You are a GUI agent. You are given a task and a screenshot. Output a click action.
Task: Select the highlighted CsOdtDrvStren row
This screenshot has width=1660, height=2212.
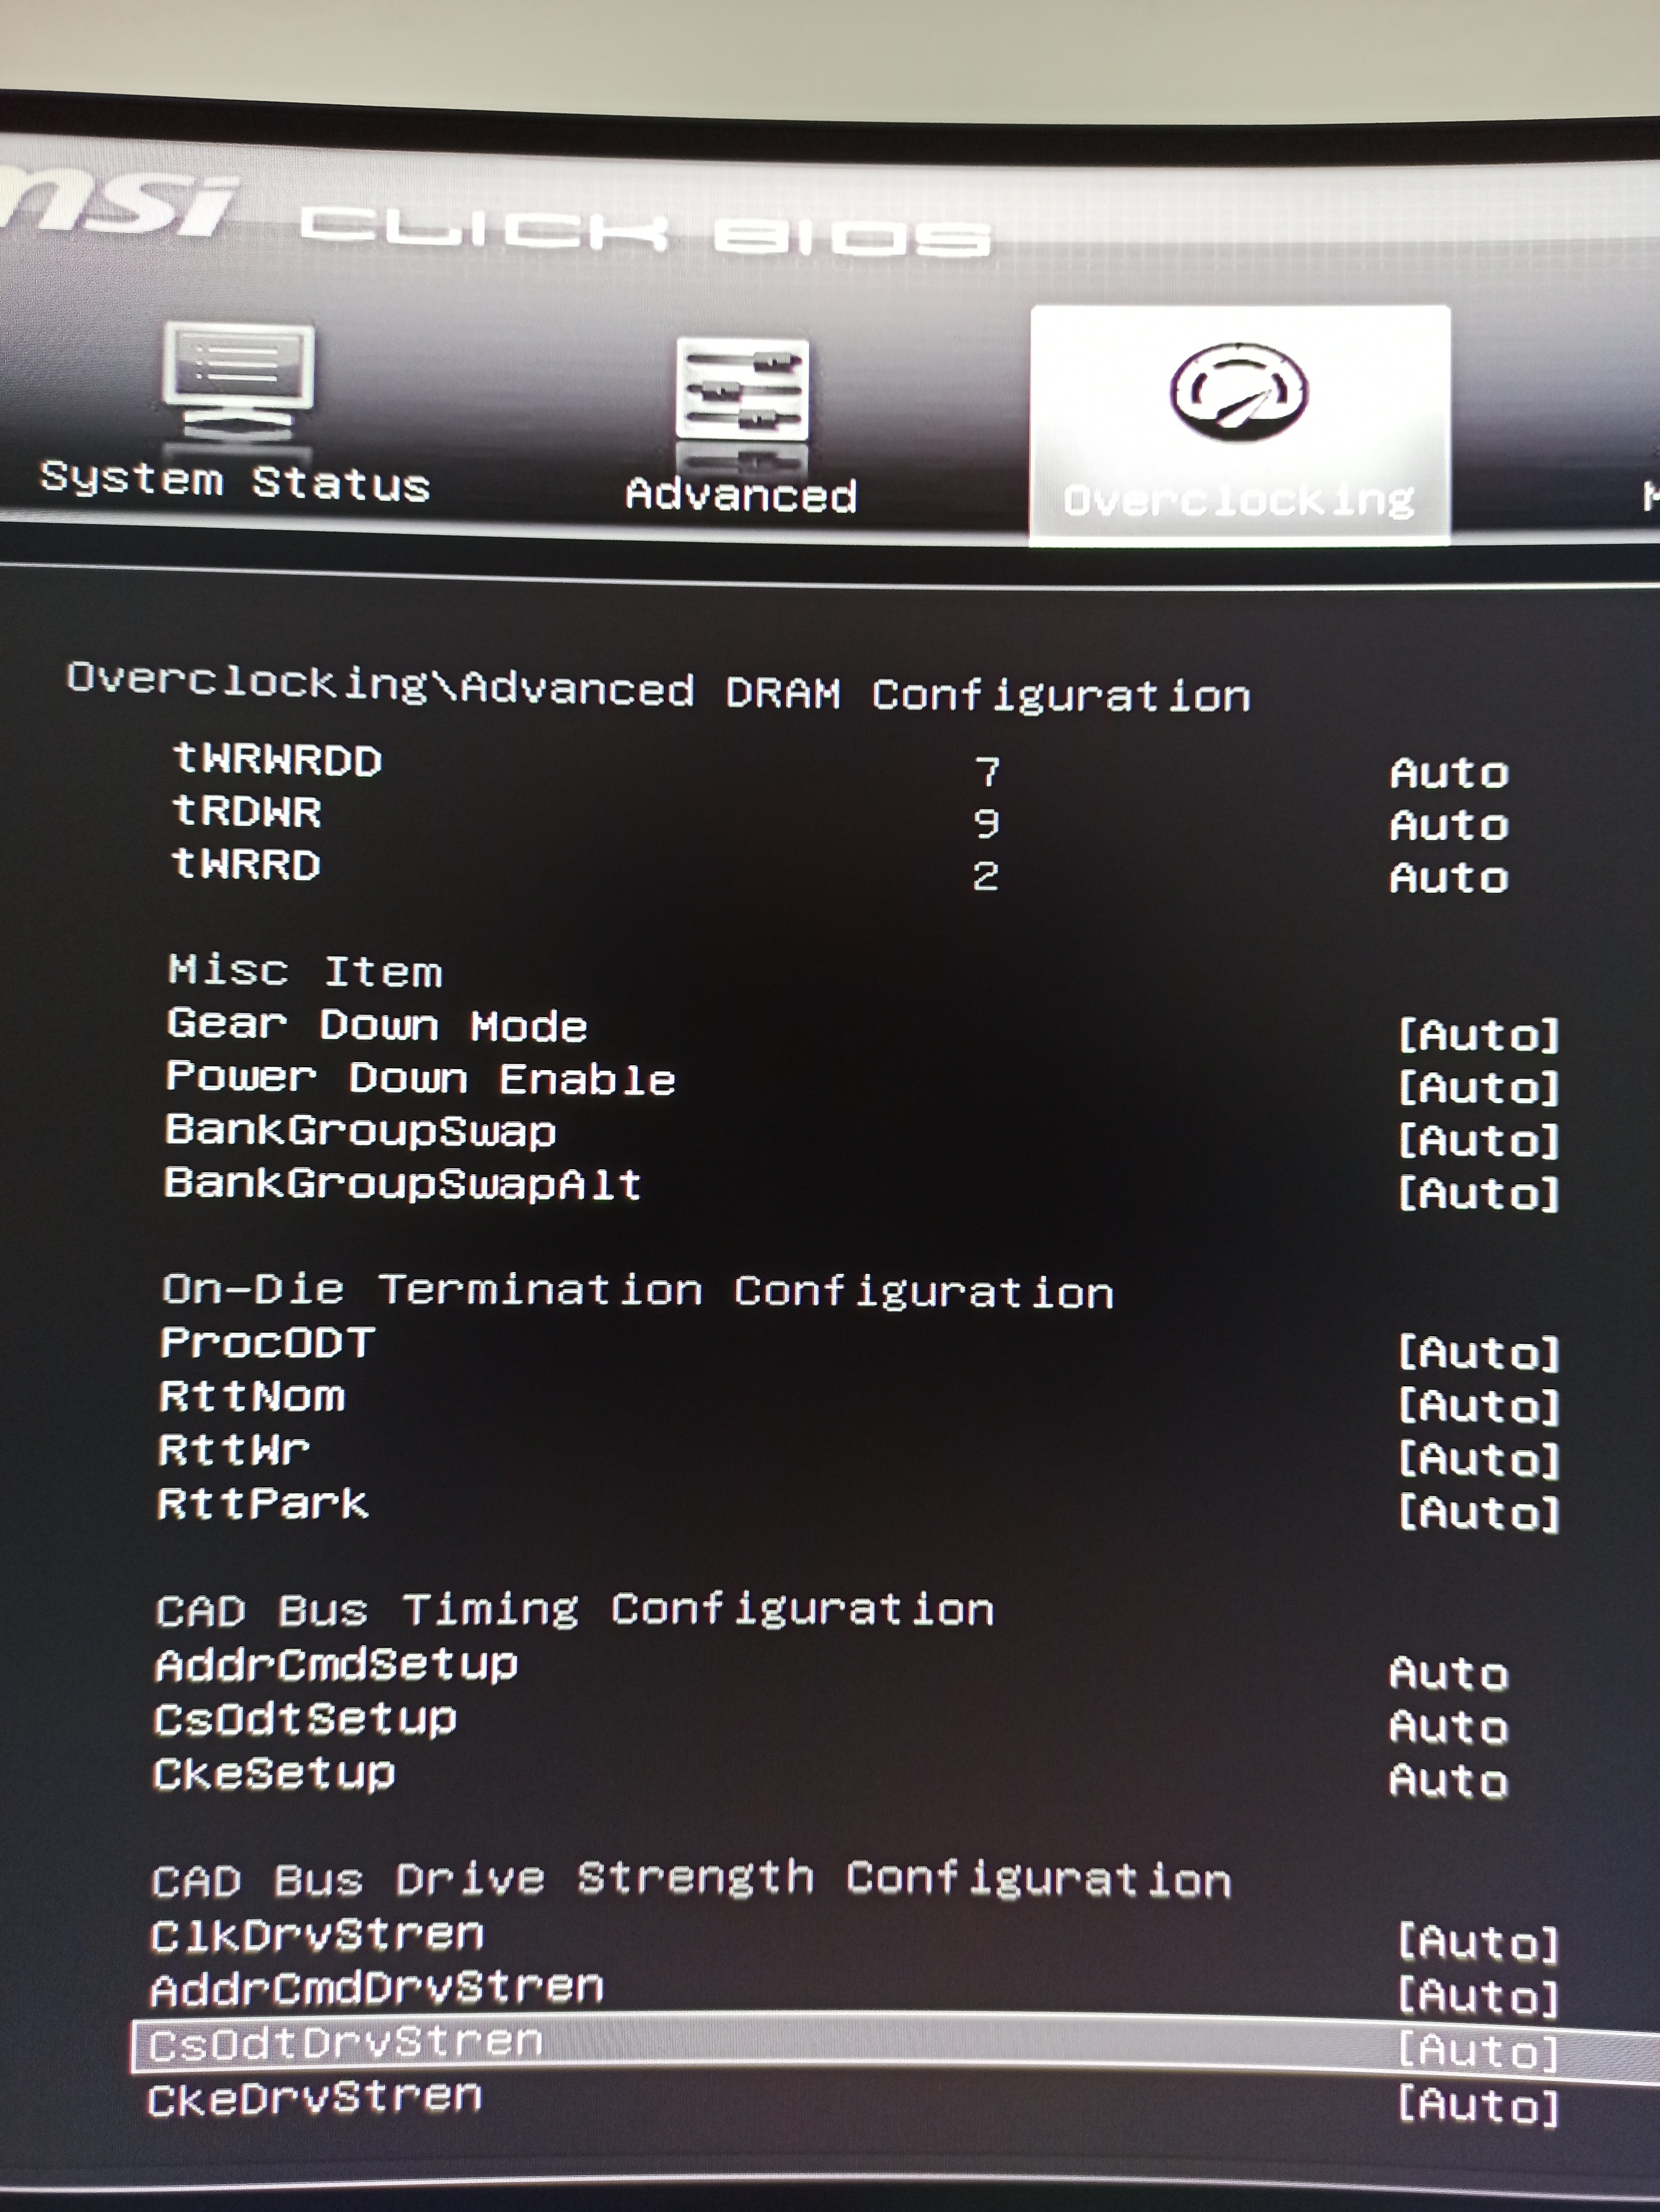[x=345, y=2043]
